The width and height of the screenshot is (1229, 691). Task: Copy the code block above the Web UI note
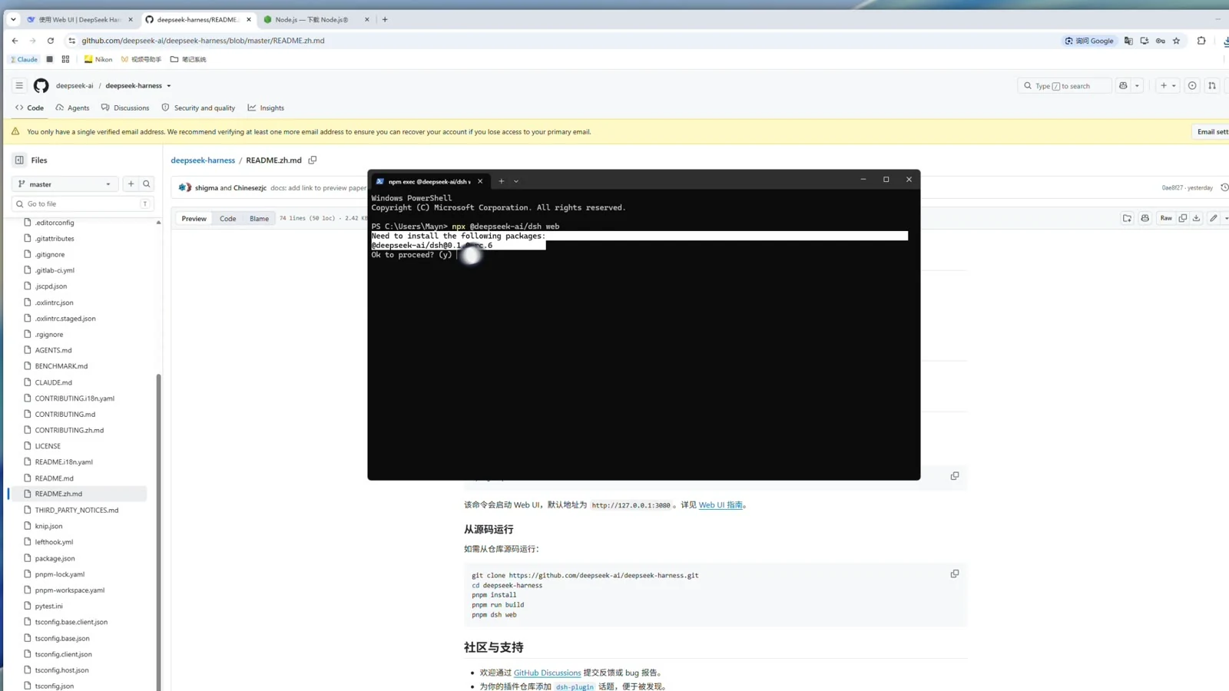[x=955, y=476]
